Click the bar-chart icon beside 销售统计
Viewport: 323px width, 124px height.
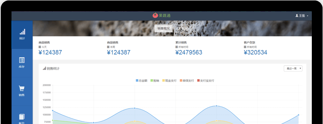tap(44, 68)
